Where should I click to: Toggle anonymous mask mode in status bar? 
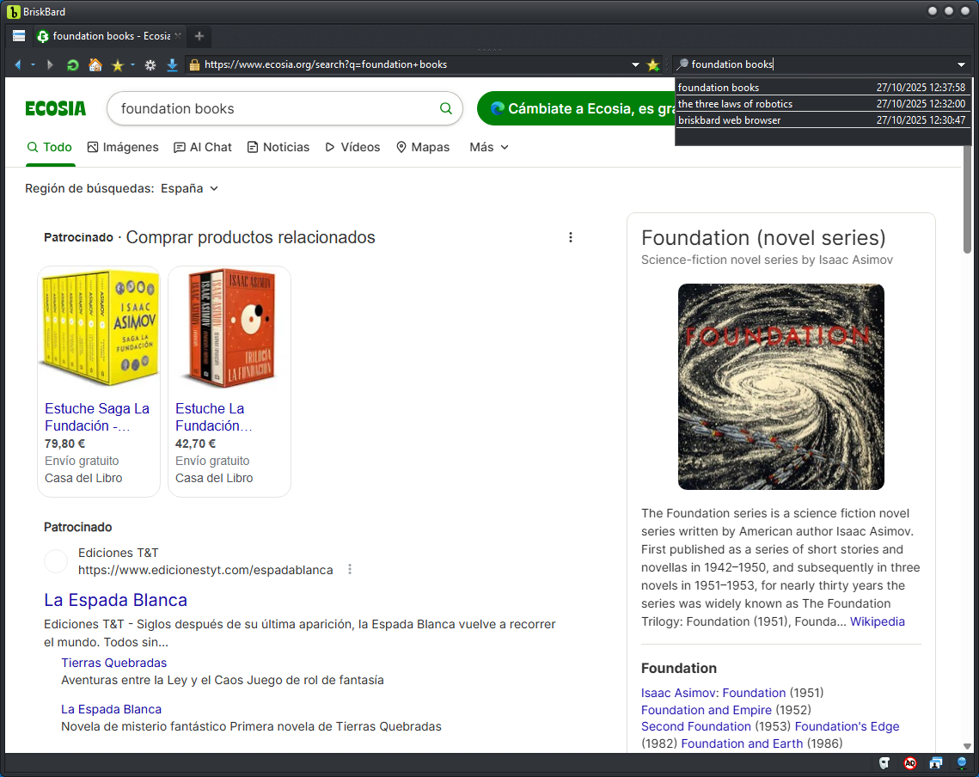pos(884,762)
